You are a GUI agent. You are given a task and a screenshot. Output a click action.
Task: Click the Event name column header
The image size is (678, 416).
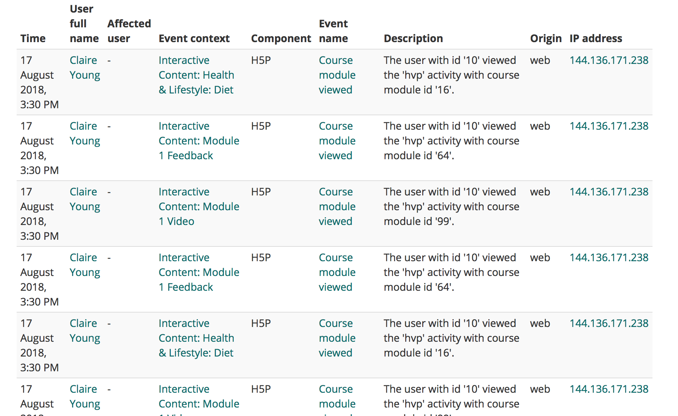[333, 31]
